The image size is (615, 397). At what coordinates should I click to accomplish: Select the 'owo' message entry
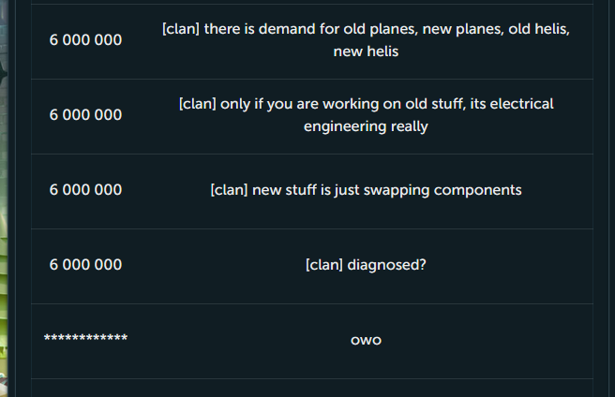[366, 340]
